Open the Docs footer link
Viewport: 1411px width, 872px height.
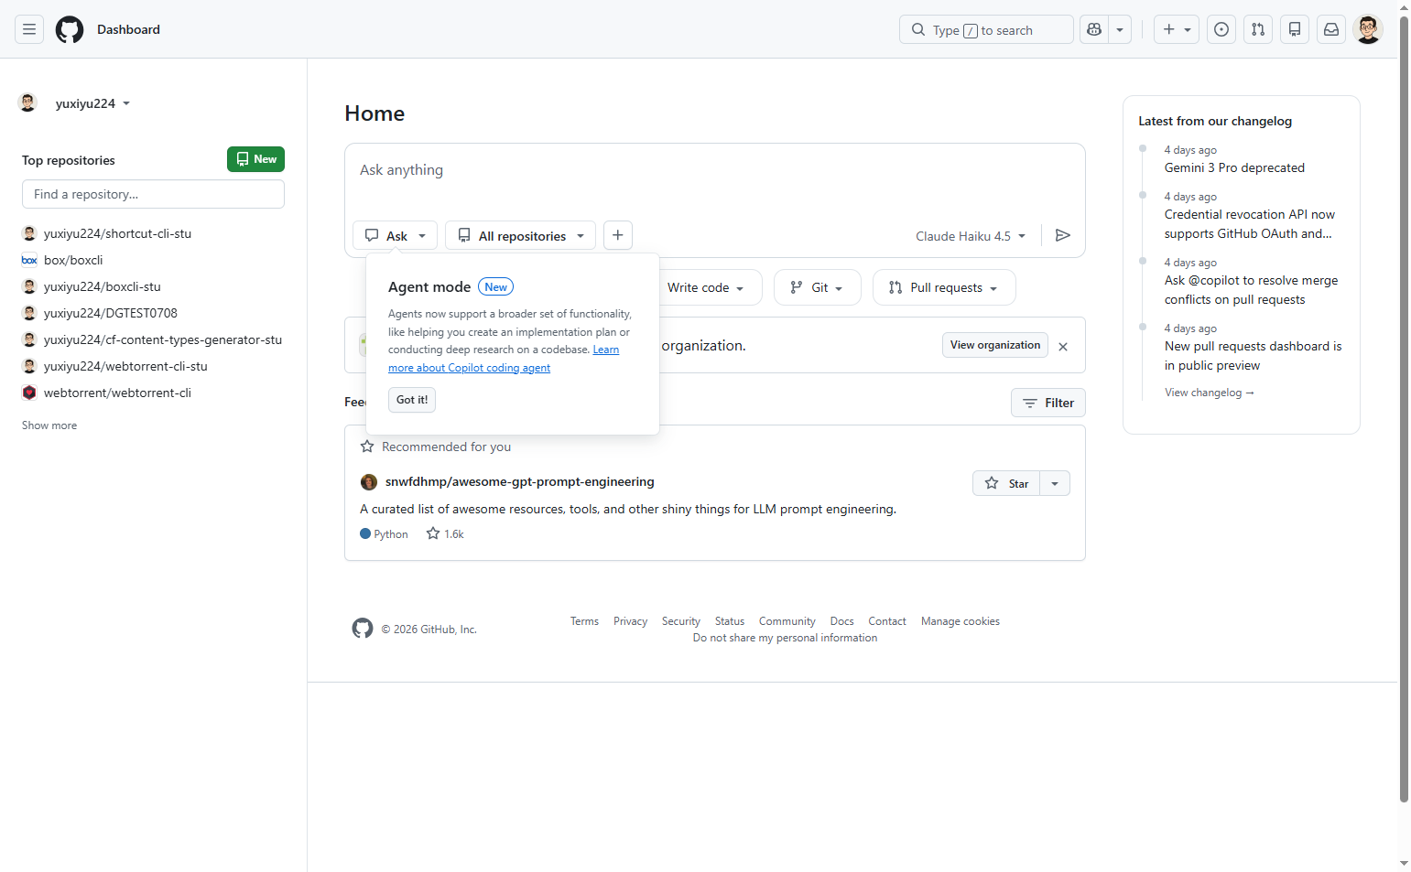(841, 621)
